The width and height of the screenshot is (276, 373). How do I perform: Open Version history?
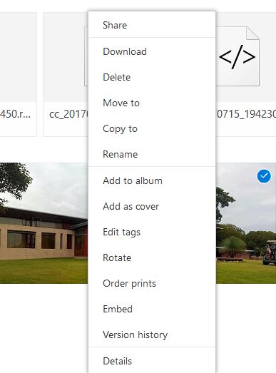click(x=152, y=334)
